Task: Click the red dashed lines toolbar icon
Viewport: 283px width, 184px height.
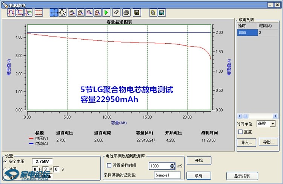Action: (38, 12)
